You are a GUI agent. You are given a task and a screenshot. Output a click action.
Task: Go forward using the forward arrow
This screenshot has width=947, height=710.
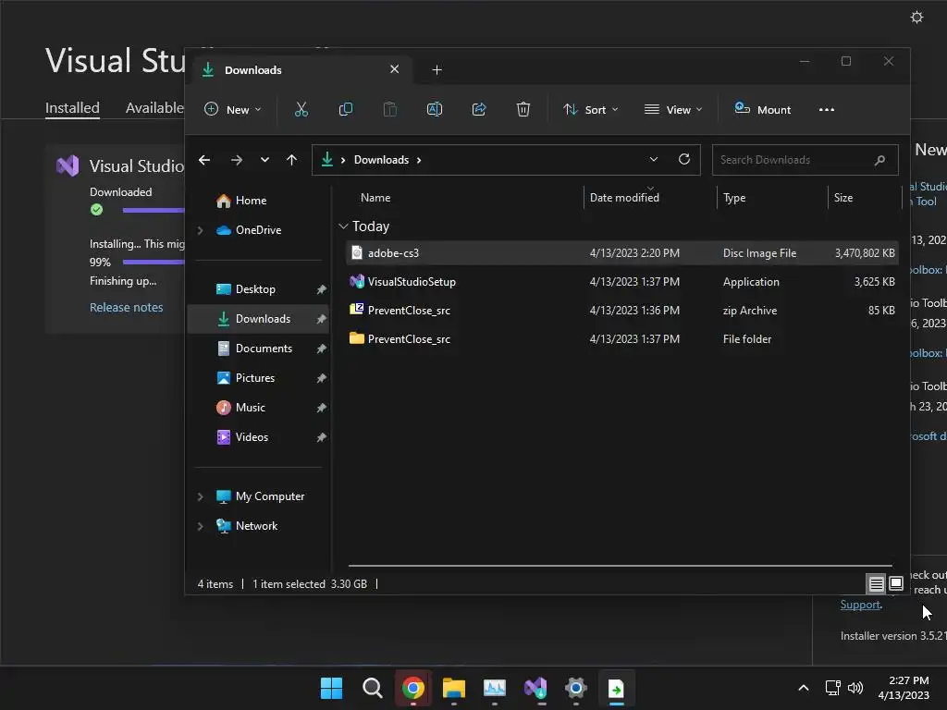click(x=236, y=160)
